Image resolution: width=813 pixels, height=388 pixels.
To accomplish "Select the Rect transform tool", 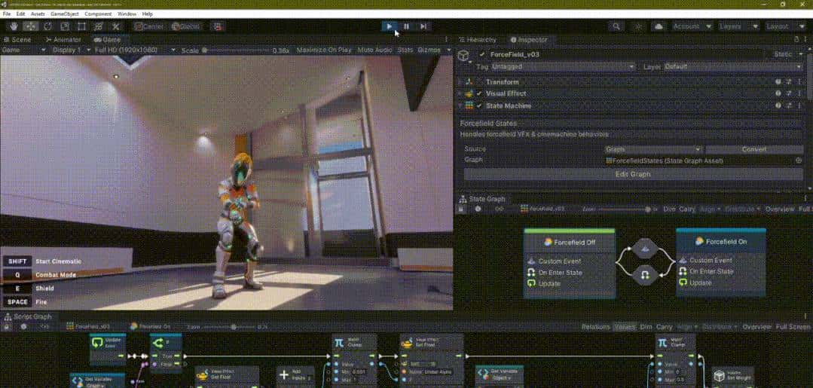I will pos(81,26).
